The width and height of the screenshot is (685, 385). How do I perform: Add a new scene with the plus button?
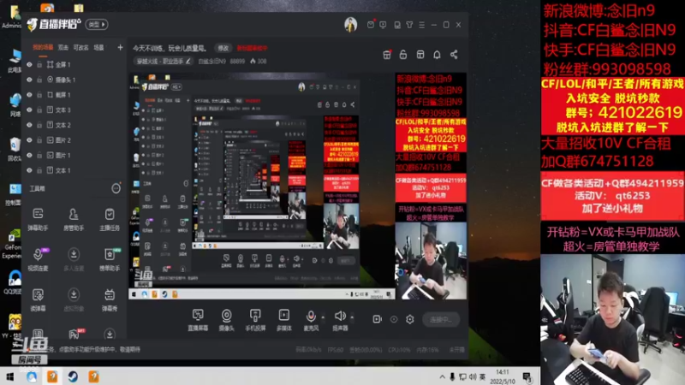coord(120,47)
